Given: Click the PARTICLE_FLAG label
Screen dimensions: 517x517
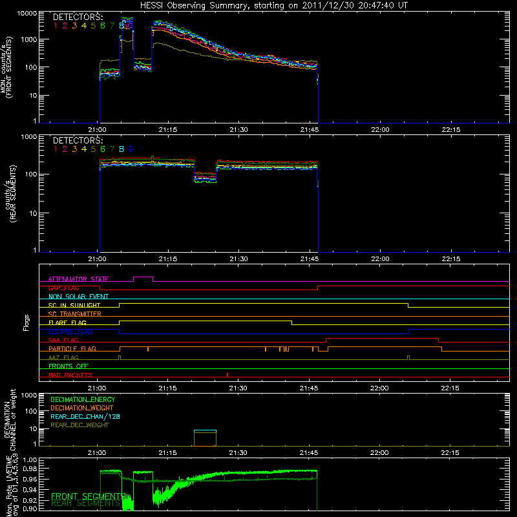Looking at the screenshot, I should (72, 349).
